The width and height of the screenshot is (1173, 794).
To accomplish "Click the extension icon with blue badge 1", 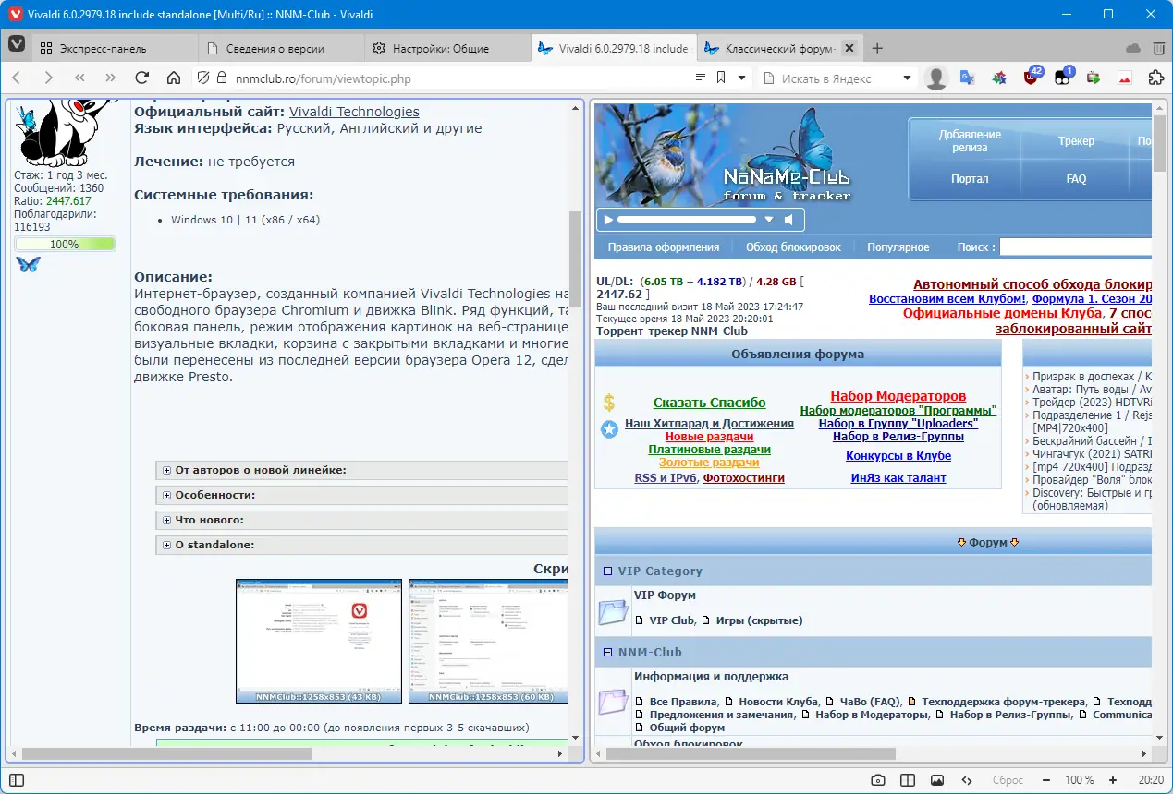I will 1063,77.
